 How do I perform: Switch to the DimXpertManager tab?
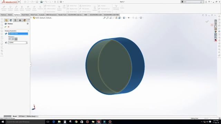[x=20, y=20]
